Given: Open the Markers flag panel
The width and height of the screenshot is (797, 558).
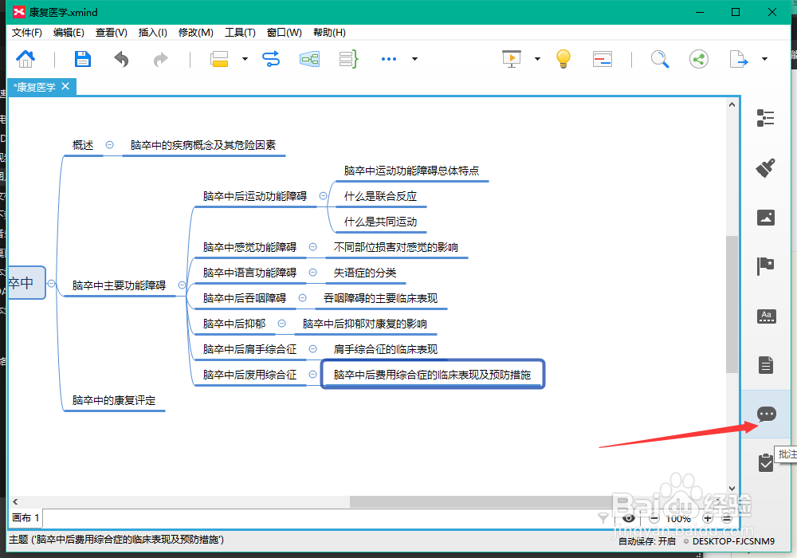Looking at the screenshot, I should click(765, 265).
